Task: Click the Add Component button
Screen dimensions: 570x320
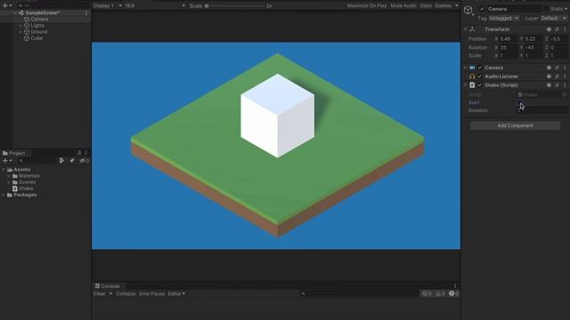Action: (515, 125)
